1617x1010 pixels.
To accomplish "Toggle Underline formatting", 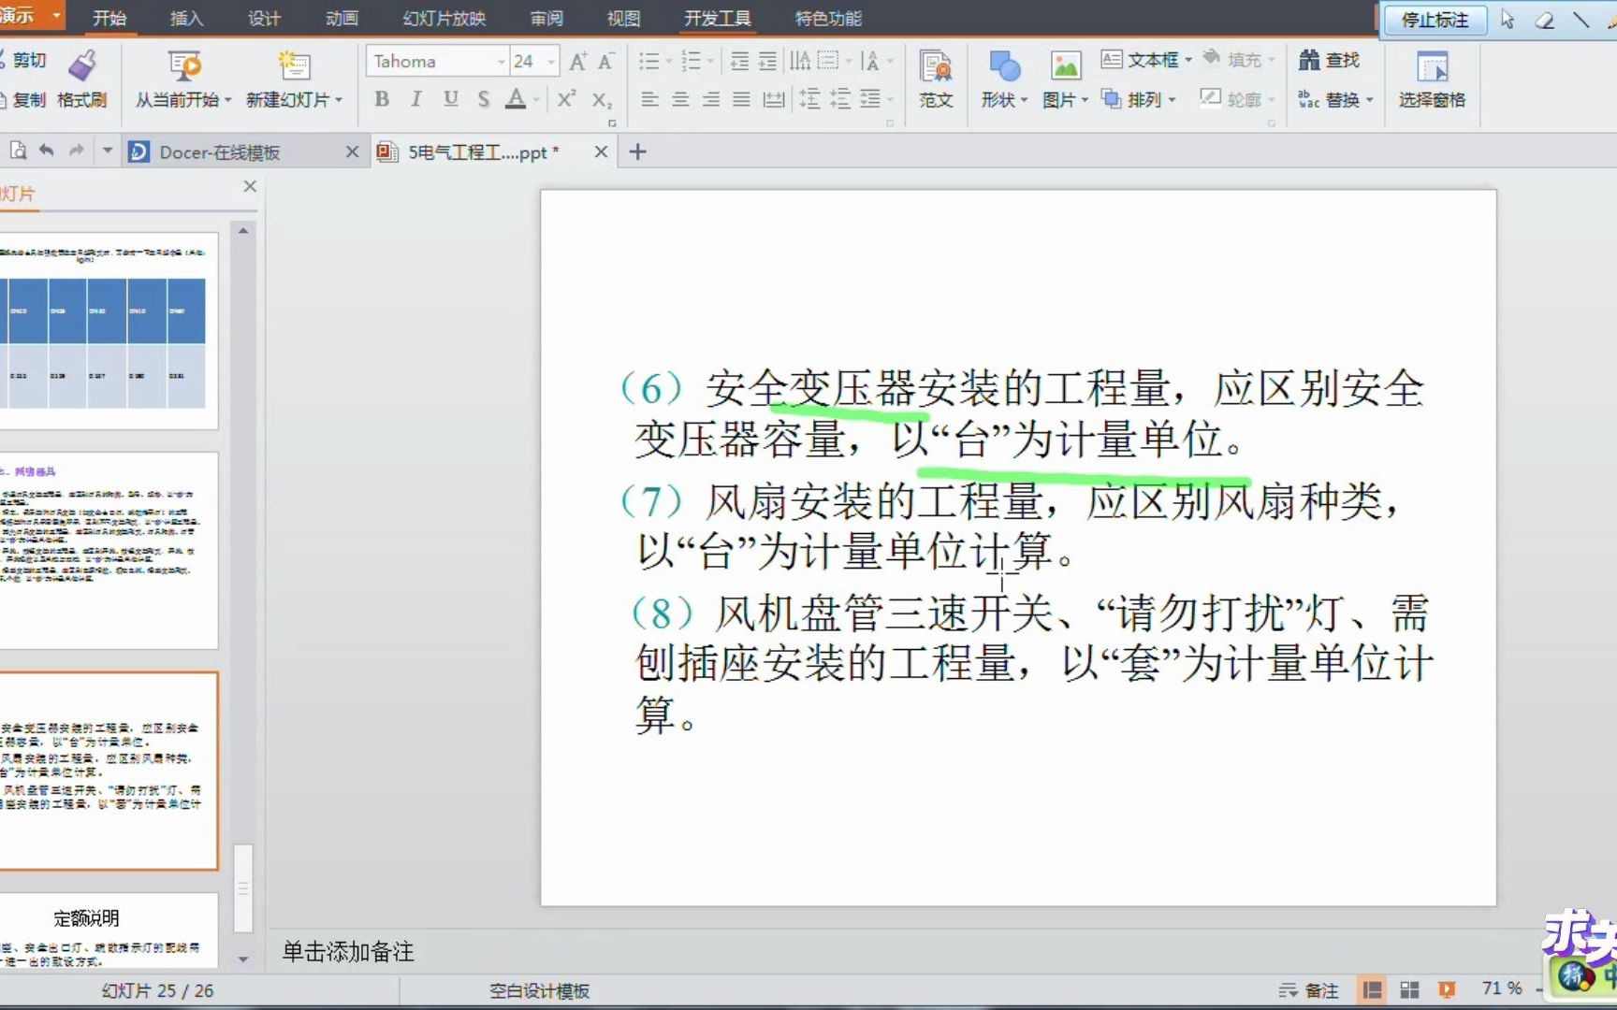I will (451, 99).
